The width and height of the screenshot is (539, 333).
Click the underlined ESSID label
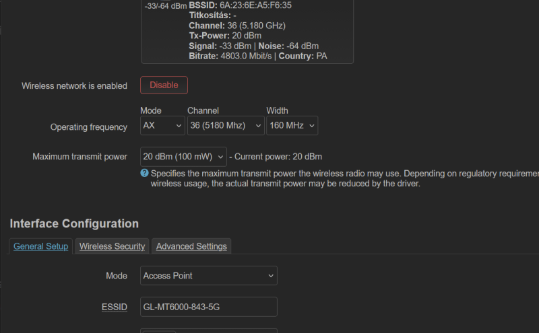pyautogui.click(x=115, y=307)
